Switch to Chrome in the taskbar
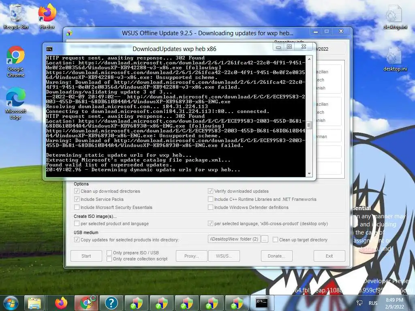Viewport: 415px width, 311px height. (86, 303)
